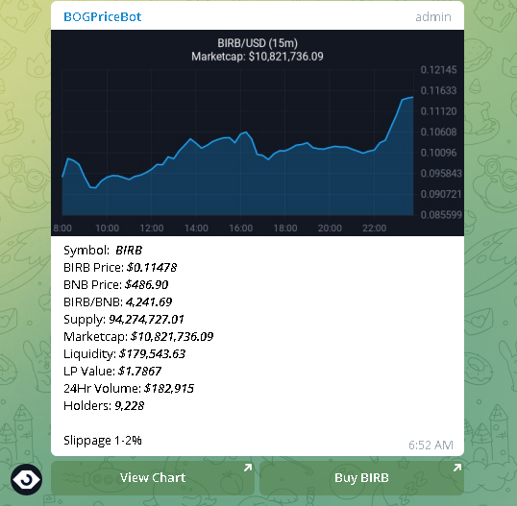Open the BOGPriceBot avatar icon
The height and width of the screenshot is (506, 517).
coord(26,479)
